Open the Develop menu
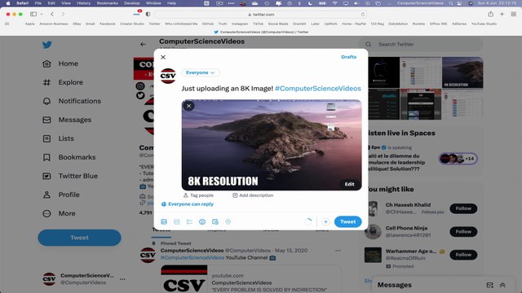The image size is (522, 293). click(x=132, y=3)
